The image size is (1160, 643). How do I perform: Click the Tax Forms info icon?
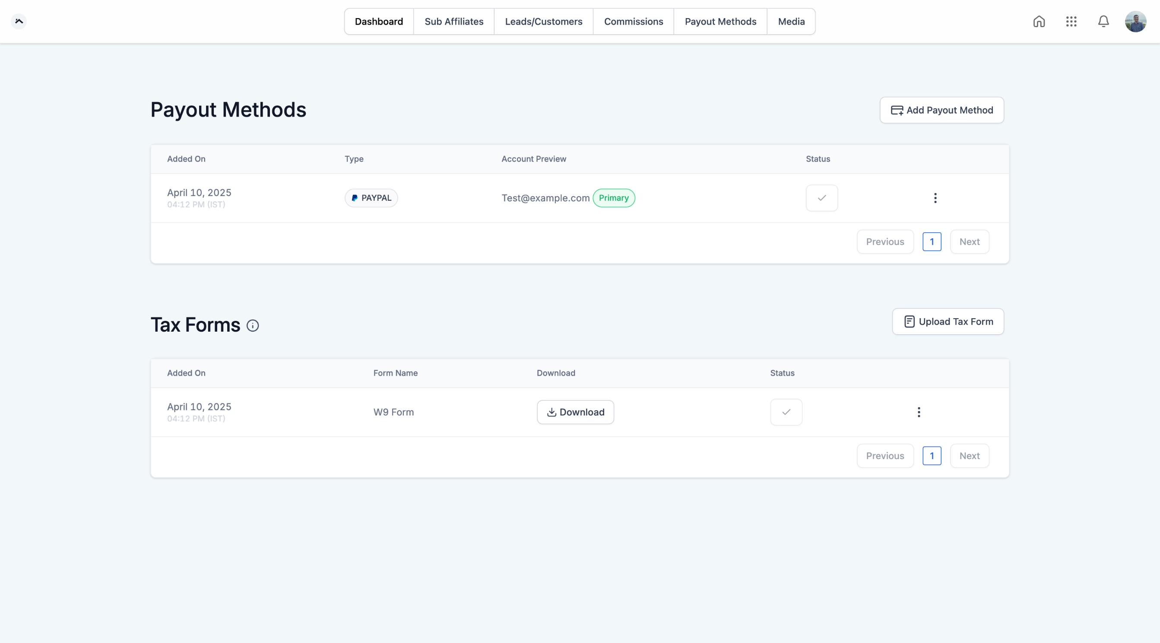click(253, 326)
